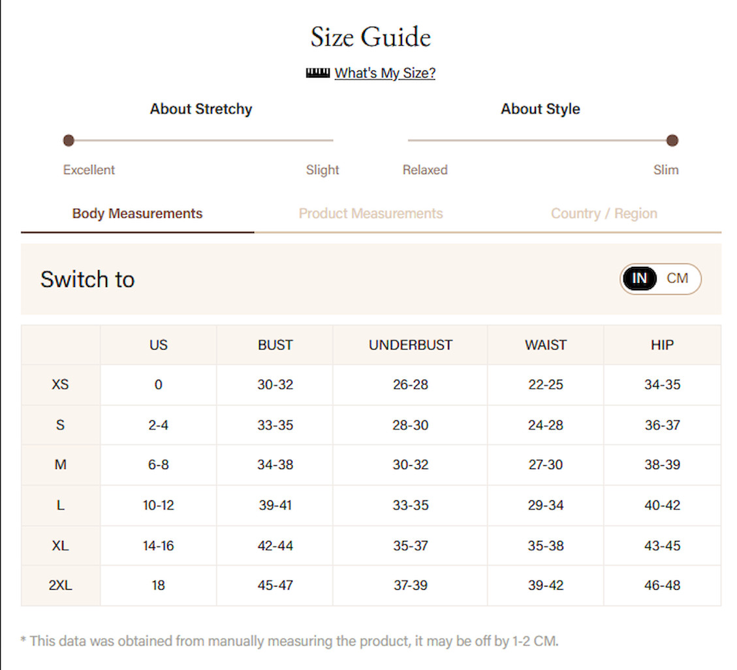Click XL hip value 43-45

(x=663, y=545)
